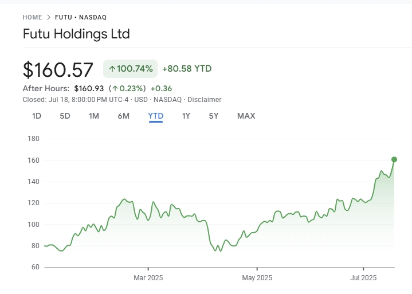Click the 160 y-axis label
The image size is (412, 294).
[x=33, y=160]
